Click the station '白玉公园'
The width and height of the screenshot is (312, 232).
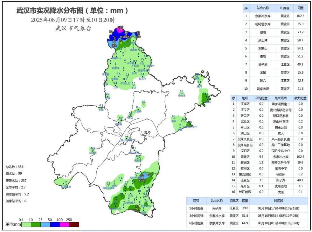coord(281,128)
